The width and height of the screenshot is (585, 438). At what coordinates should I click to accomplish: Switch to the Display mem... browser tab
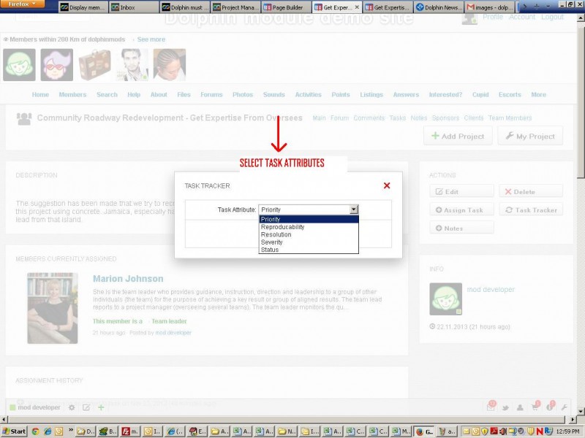pos(83,7)
